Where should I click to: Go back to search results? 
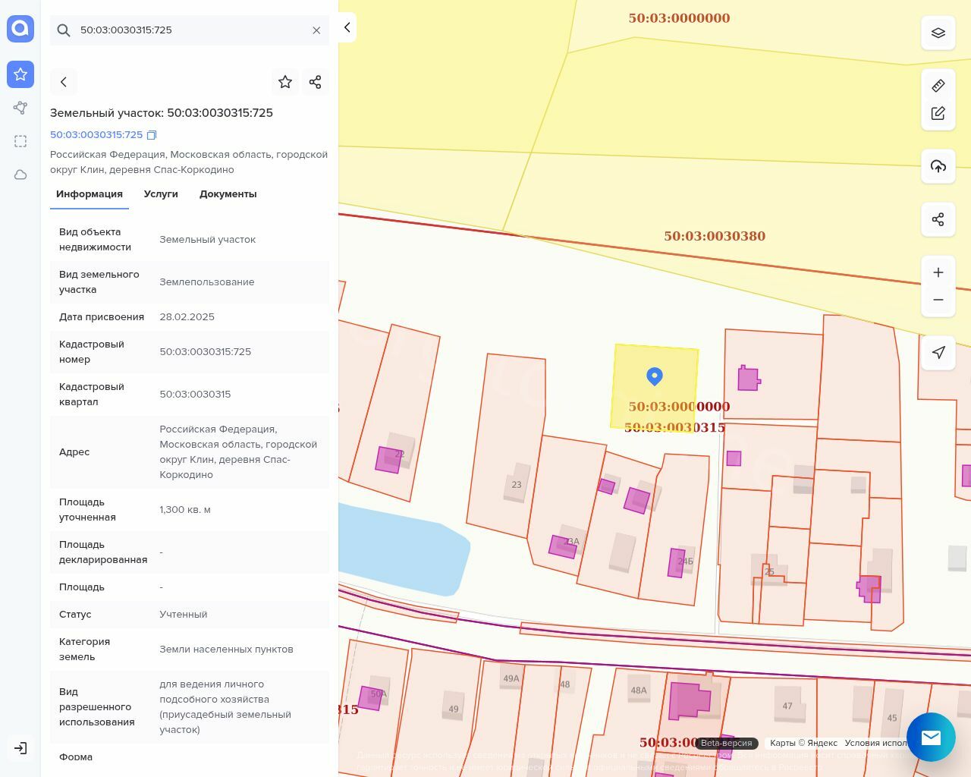pos(64,82)
